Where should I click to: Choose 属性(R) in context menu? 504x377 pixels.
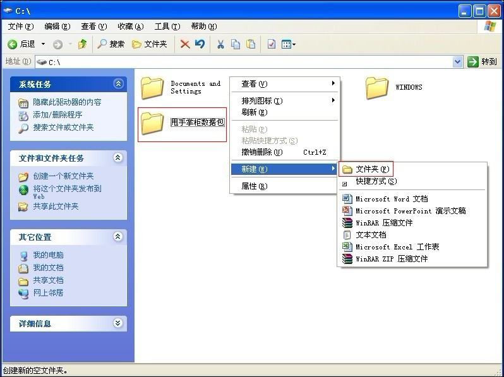[x=285, y=186]
